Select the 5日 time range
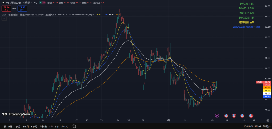272x129 pixels. click(10, 126)
